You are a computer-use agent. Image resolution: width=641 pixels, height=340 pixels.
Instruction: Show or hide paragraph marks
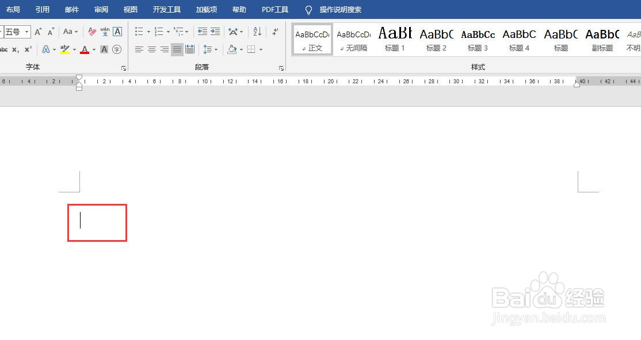[x=276, y=32]
